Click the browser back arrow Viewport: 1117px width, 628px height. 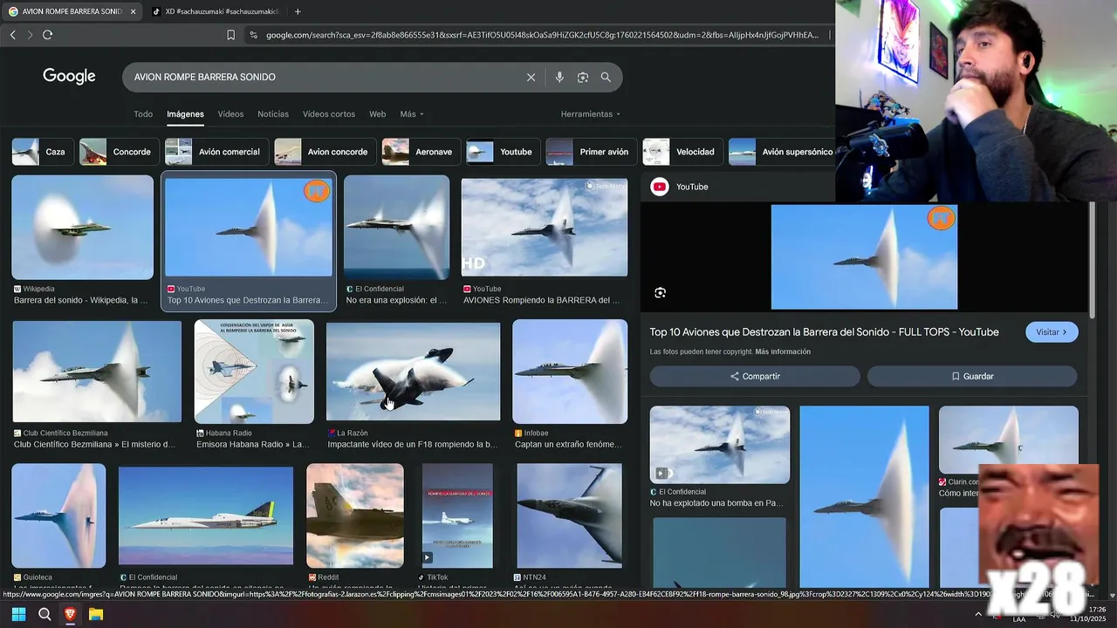click(12, 35)
